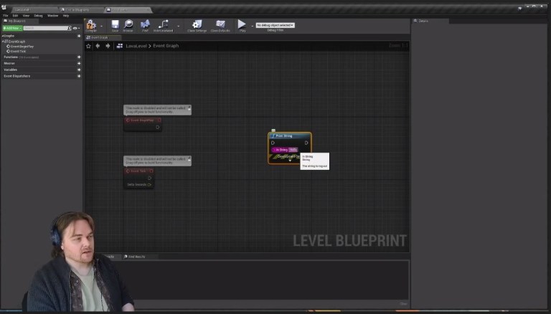
Task: Click the In String Hello value field
Action: pos(293,150)
